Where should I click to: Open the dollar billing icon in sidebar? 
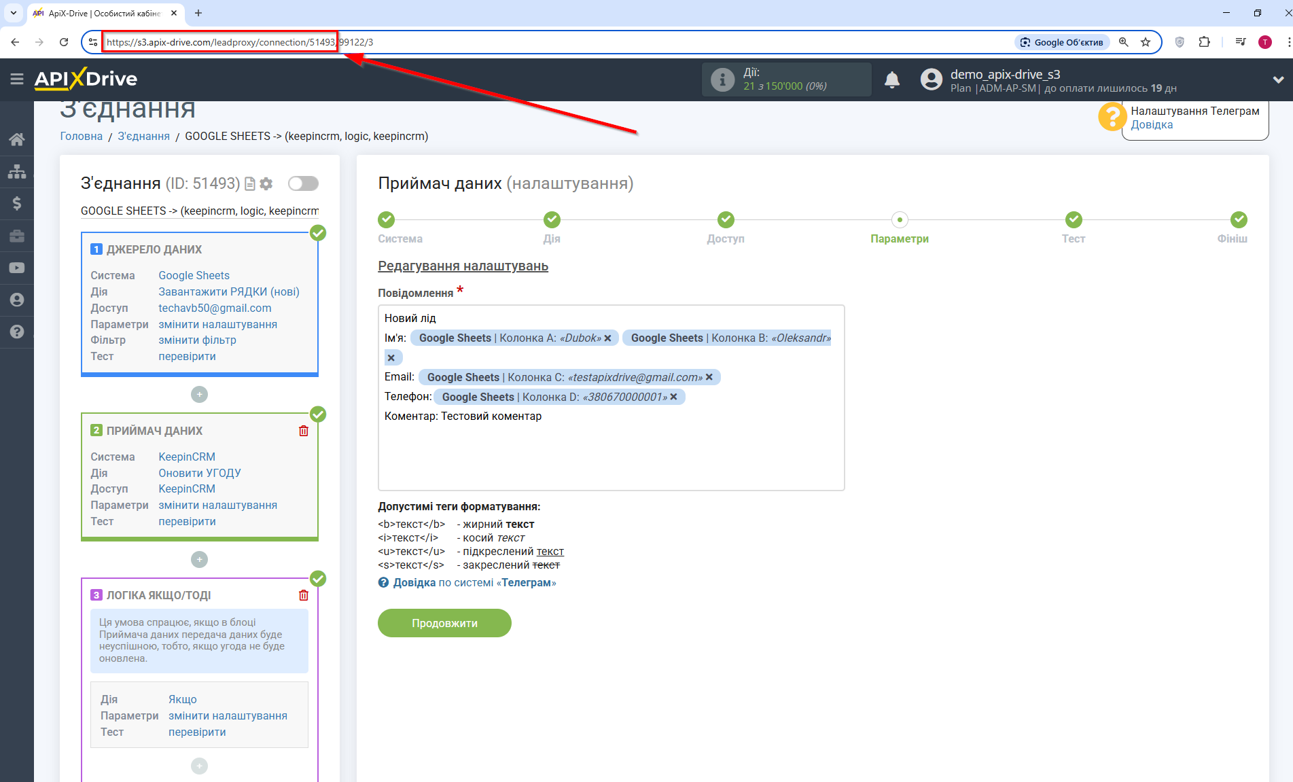[17, 203]
